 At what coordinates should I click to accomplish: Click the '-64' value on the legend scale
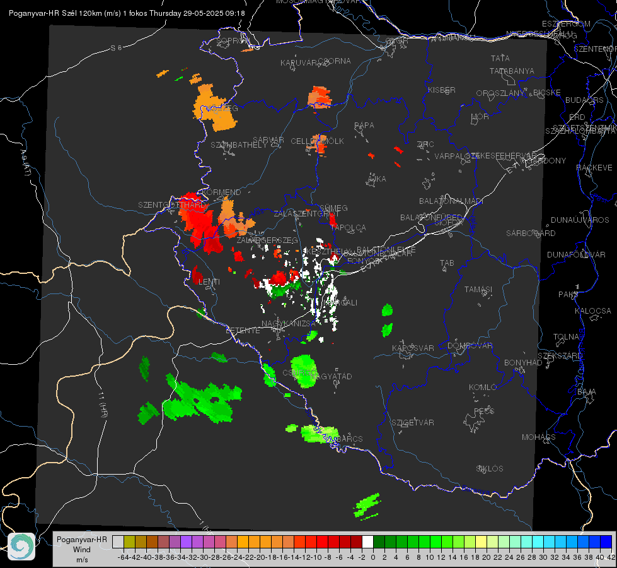[123, 557]
